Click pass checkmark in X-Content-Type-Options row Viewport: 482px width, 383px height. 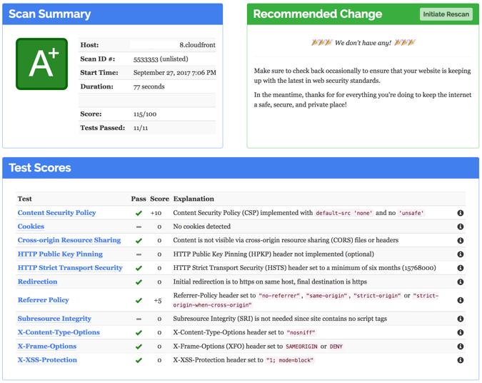click(x=139, y=333)
